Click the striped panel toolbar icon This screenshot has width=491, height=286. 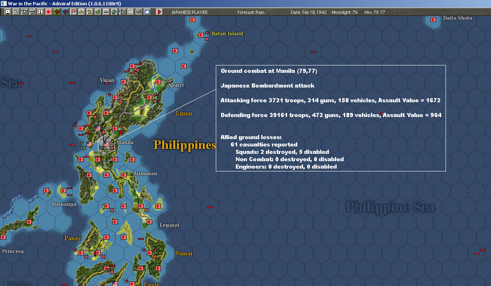(x=139, y=12)
